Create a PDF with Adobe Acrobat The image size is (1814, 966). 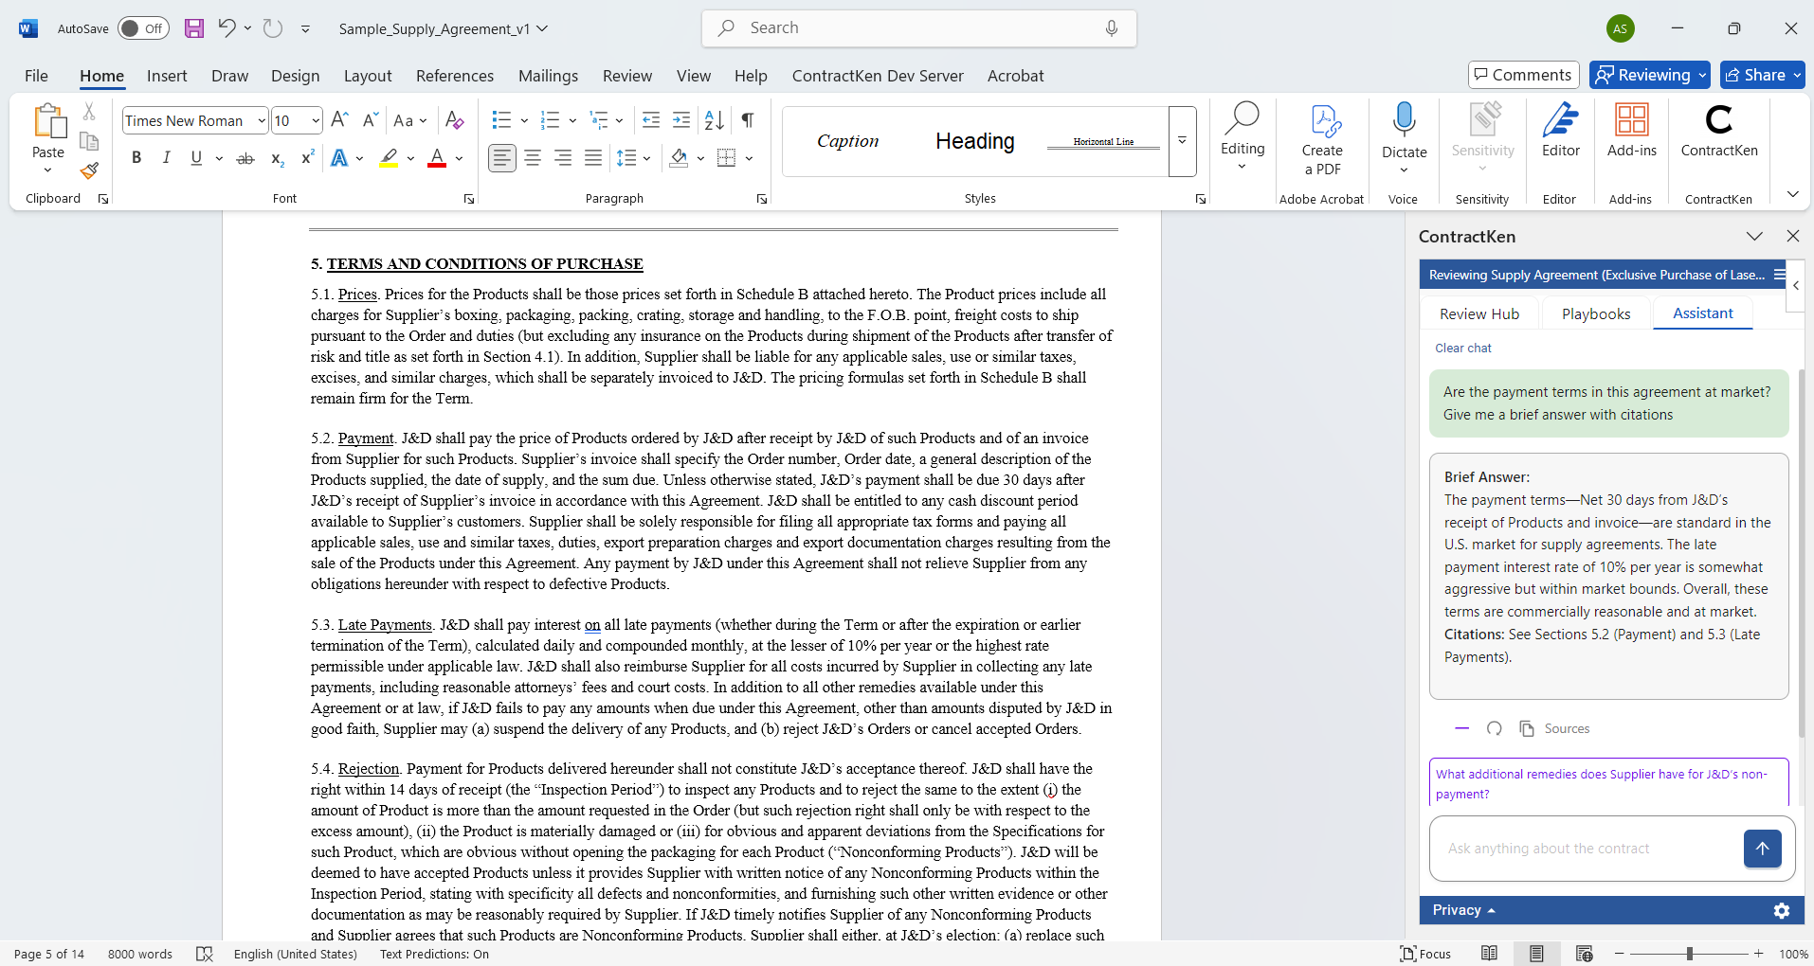(x=1322, y=139)
